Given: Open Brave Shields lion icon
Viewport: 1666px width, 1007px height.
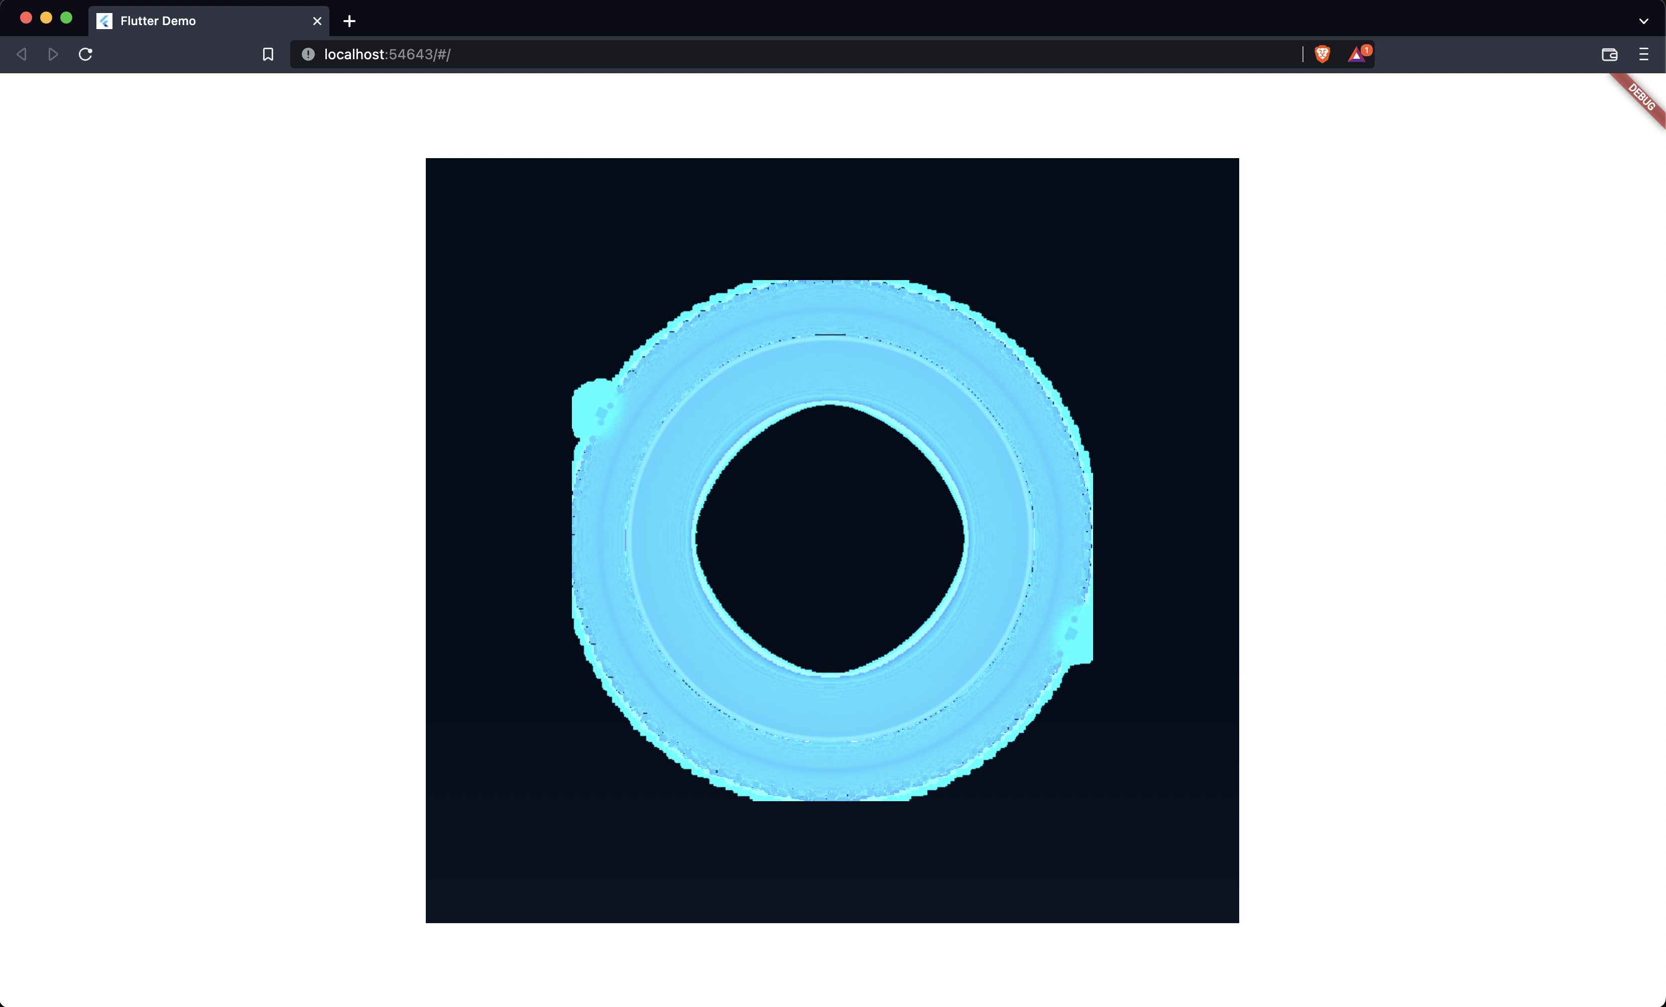Looking at the screenshot, I should point(1323,54).
